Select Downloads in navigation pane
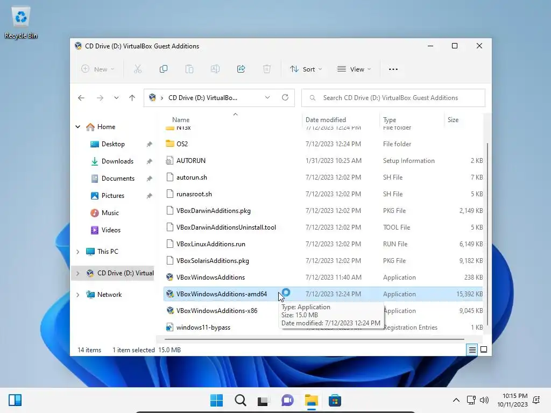551x413 pixels. (x=117, y=161)
